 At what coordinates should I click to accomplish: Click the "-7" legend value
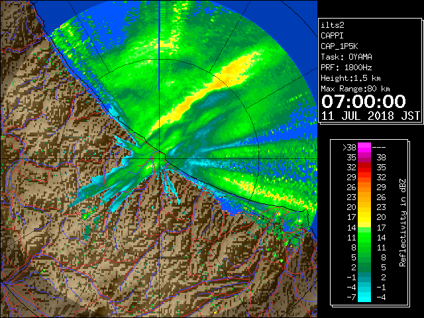pyautogui.click(x=351, y=297)
